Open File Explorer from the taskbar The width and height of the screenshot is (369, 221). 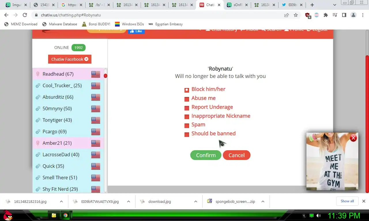pos(54,215)
